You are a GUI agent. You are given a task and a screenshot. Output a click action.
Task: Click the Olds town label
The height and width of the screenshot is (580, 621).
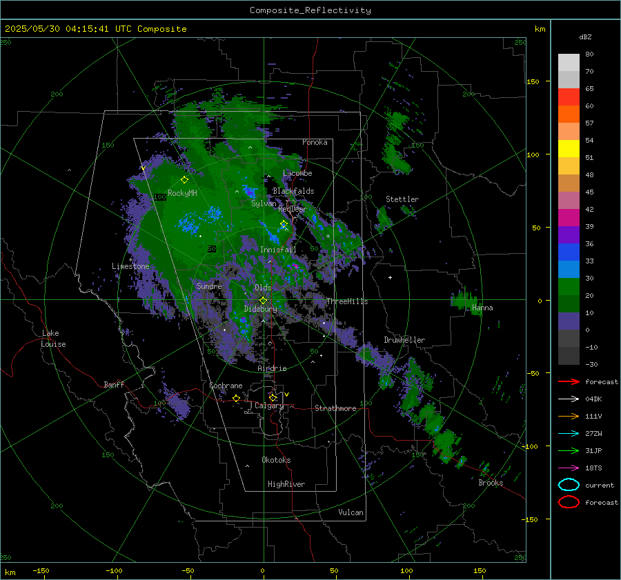263,288
